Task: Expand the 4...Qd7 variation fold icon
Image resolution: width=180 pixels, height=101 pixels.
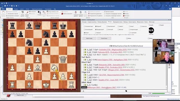Action: [x=85, y=50]
